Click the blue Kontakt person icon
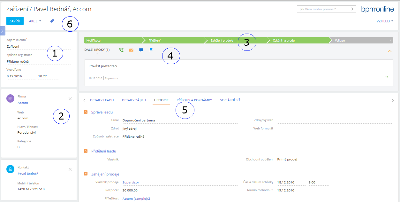The width and height of the screenshot is (400, 202). pos(11,169)
